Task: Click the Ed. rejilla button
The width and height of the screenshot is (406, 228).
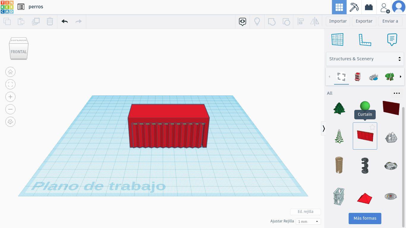Action: (x=306, y=212)
